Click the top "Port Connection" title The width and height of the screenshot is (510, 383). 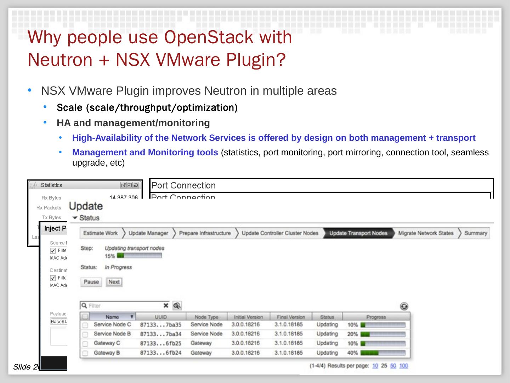tap(183, 185)
